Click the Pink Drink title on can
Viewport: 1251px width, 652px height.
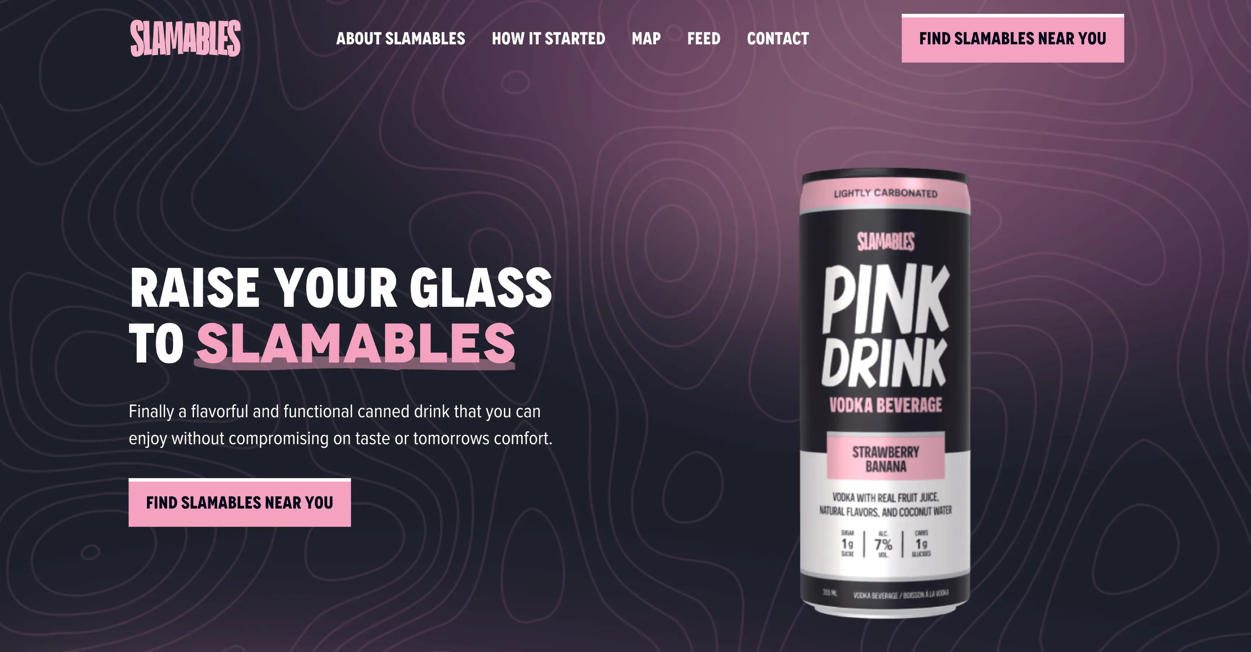tap(885, 326)
